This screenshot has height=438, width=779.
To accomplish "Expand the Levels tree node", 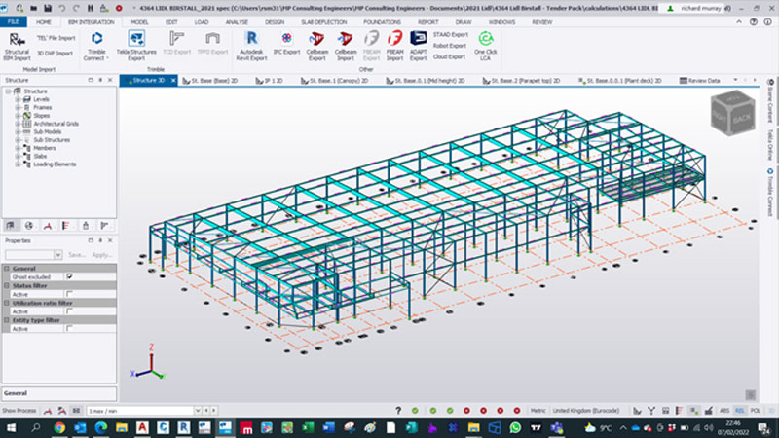I will (18, 99).
